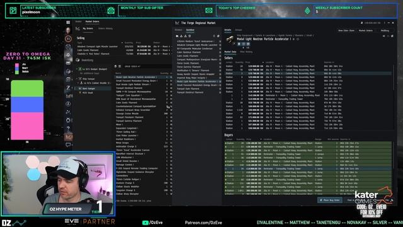This screenshot has height=227, width=403.
Task: Select Tranquil Dark Filament in Quickbar
Action: coord(189,89)
